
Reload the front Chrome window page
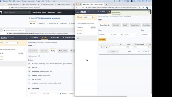[x=83, y=8]
